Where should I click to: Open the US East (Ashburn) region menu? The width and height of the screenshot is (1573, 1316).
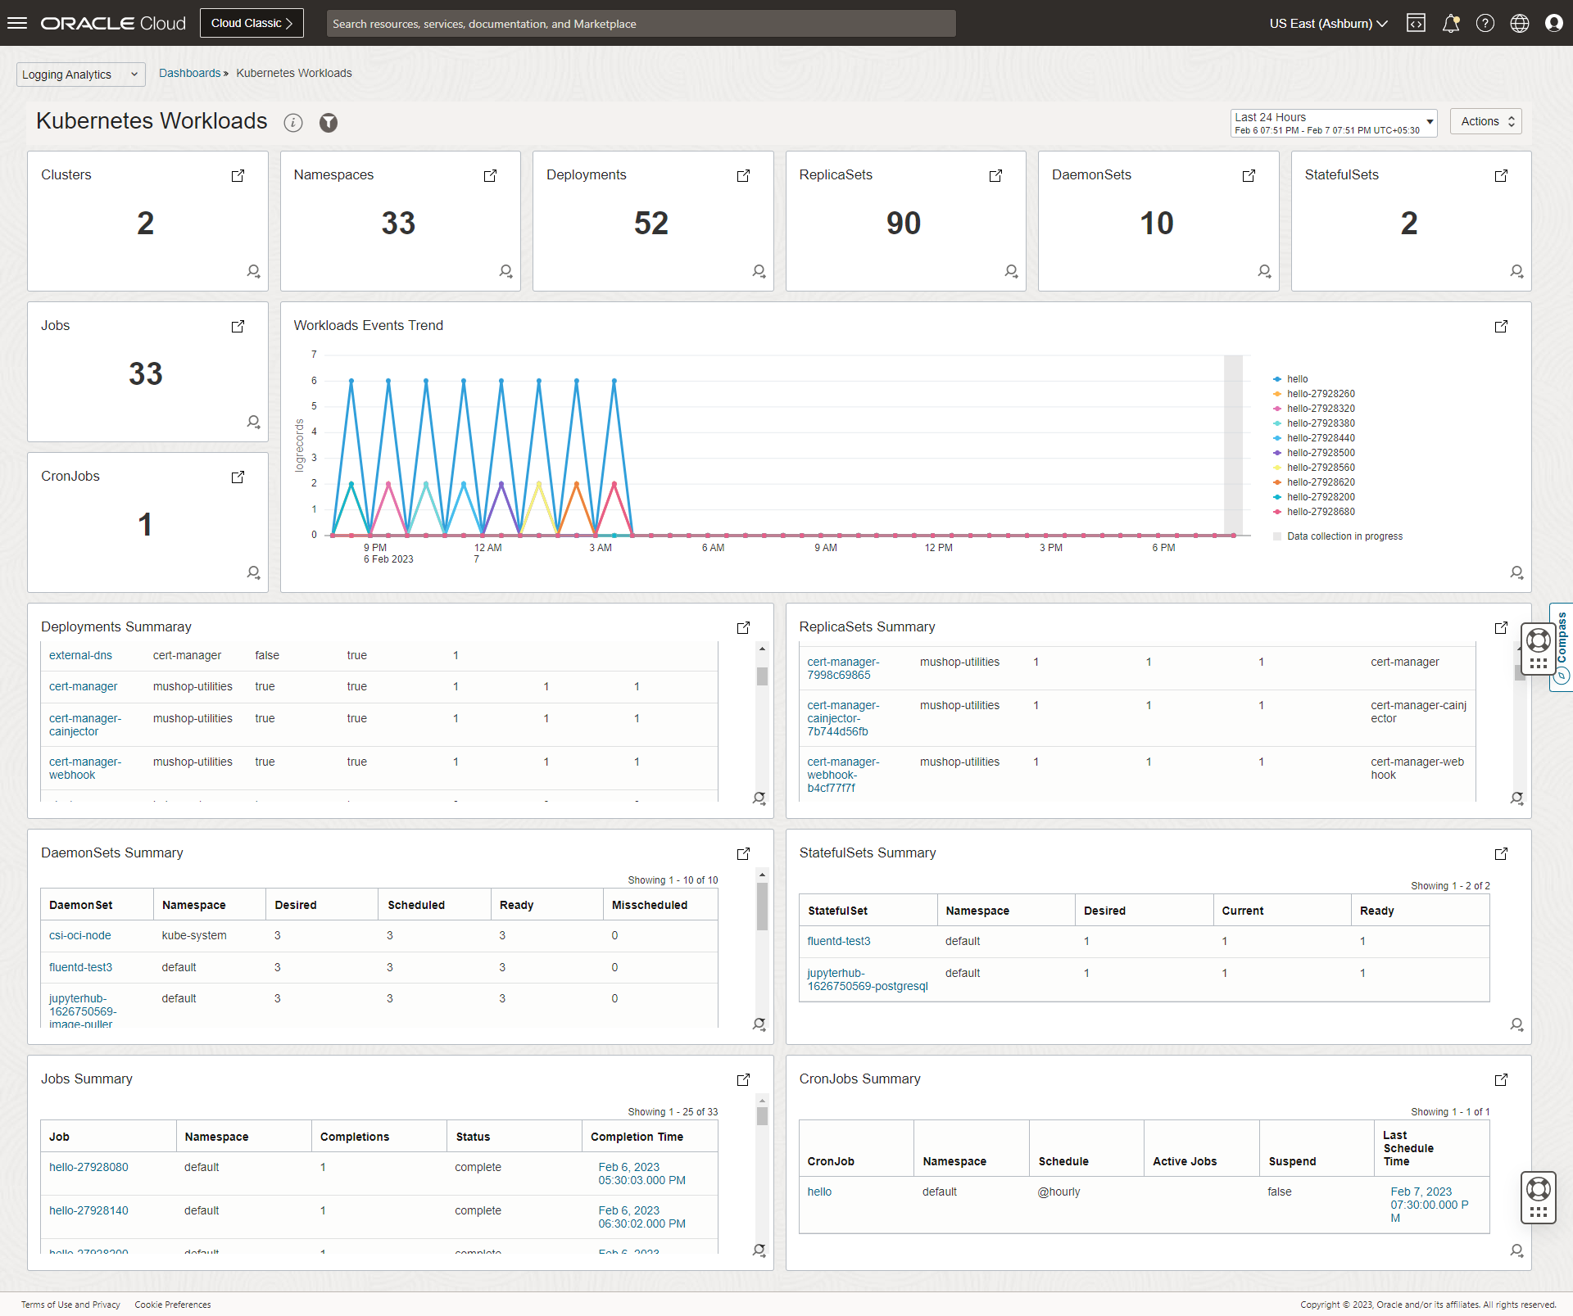(x=1328, y=23)
